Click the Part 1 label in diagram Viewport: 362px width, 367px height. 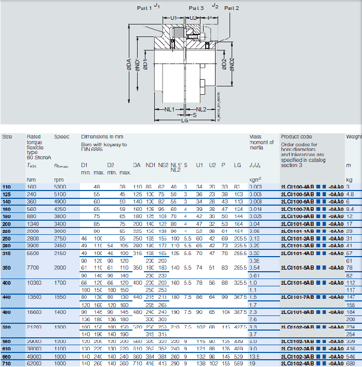coord(144,8)
